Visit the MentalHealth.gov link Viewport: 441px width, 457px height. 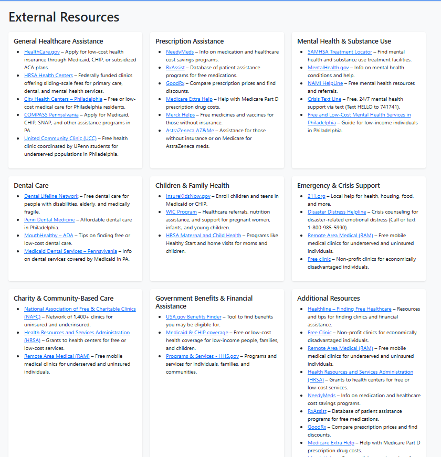pos(328,68)
